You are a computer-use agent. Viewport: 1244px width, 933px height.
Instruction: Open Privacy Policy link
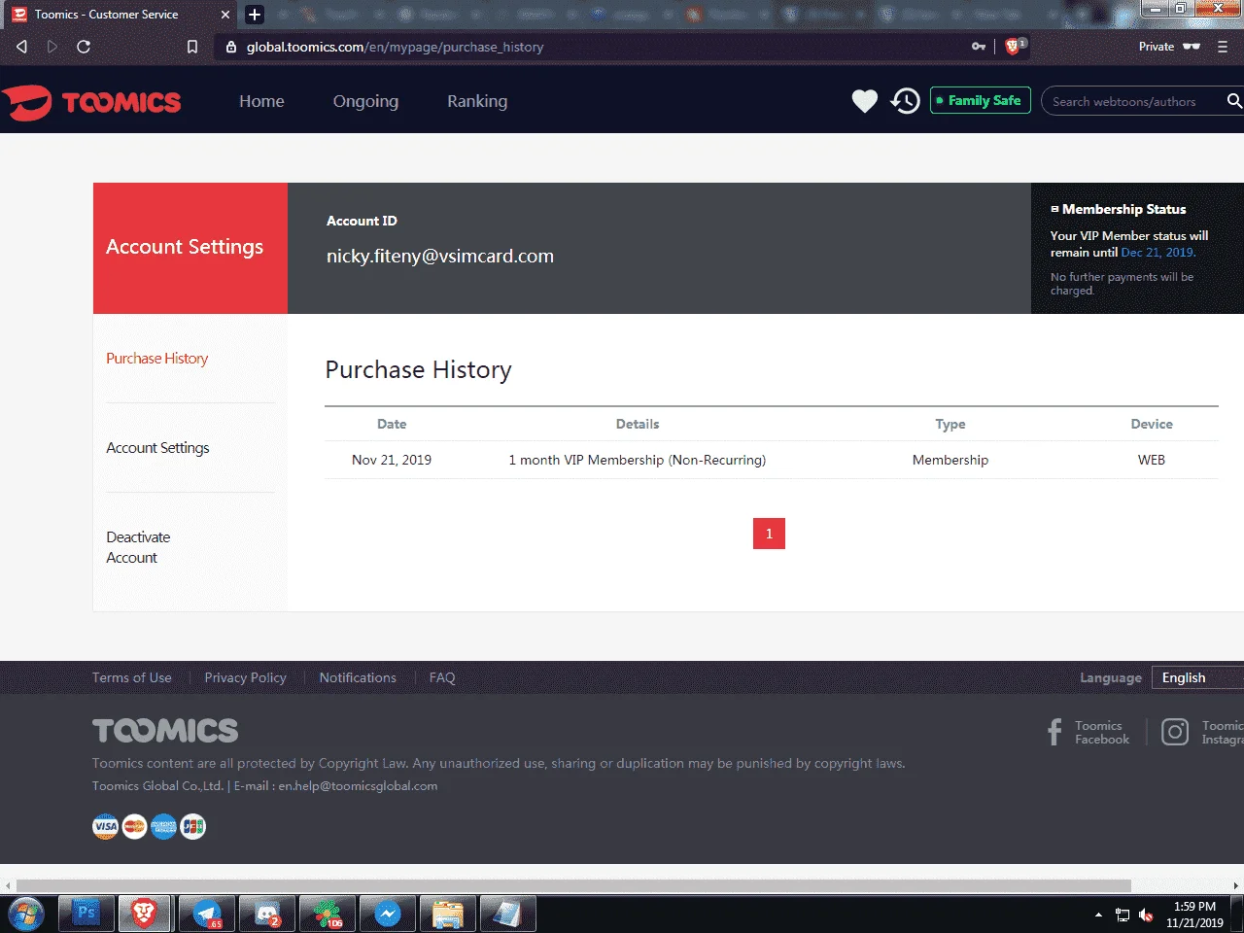tap(245, 677)
